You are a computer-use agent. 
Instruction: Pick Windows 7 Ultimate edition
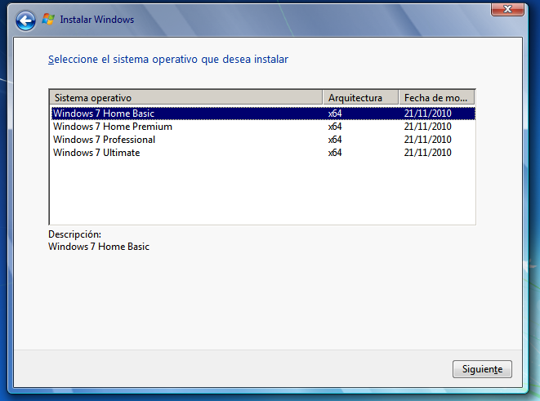263,153
